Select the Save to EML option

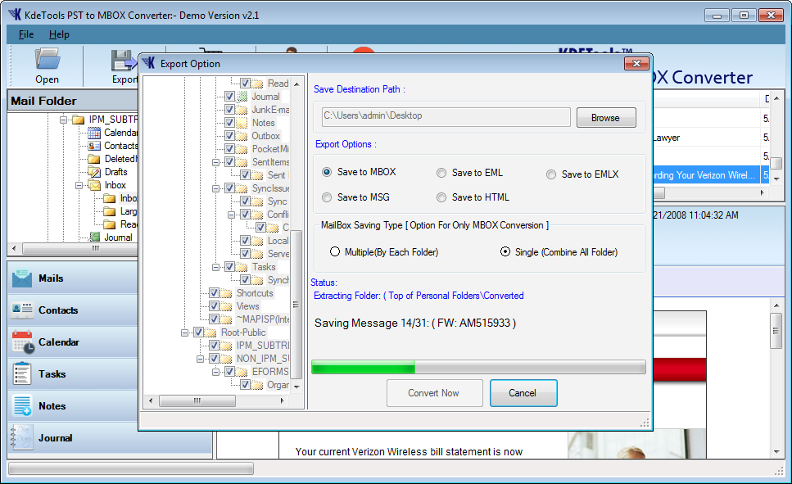pos(441,173)
